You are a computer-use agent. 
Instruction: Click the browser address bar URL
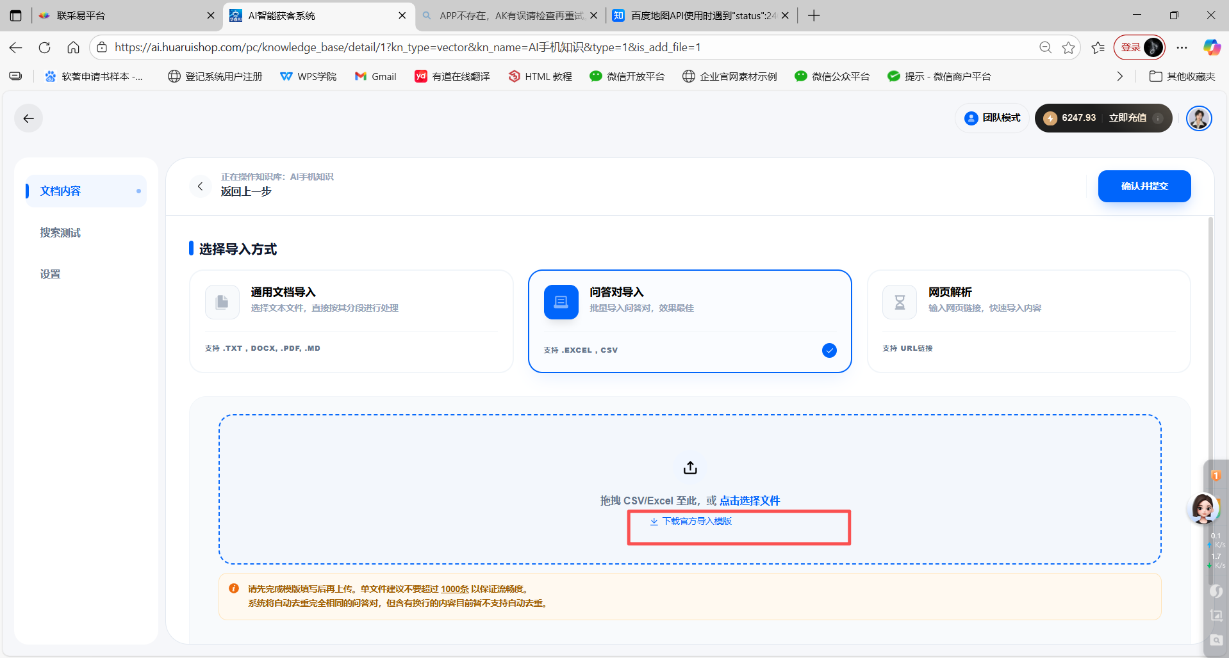[x=408, y=47]
